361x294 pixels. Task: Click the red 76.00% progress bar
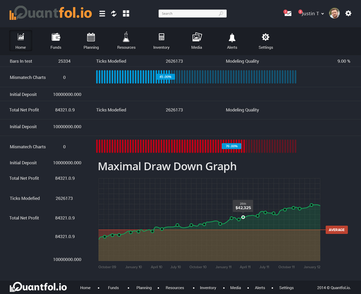point(196,146)
